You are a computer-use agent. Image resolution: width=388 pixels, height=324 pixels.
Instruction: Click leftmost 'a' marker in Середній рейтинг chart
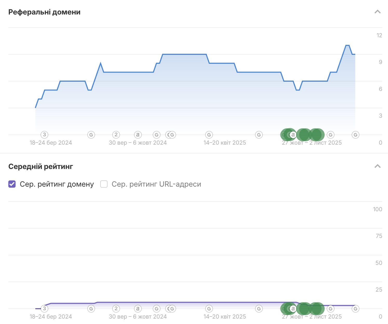pos(138,308)
